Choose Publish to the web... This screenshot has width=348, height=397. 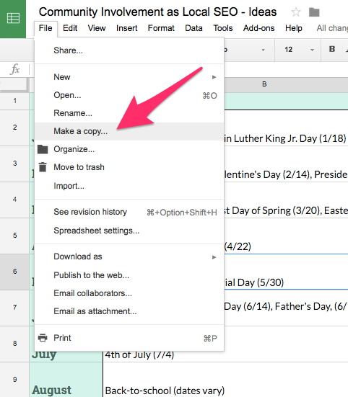click(129, 275)
